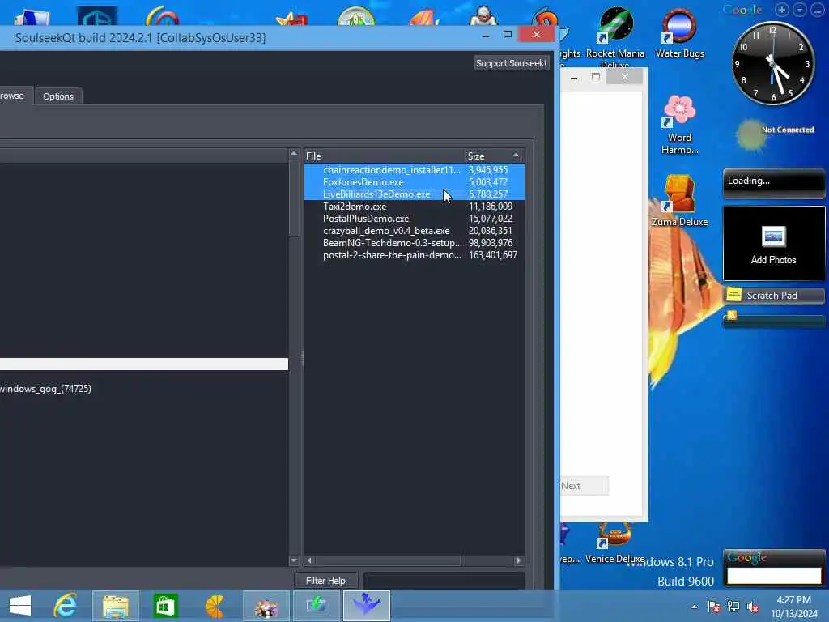829x622 pixels.
Task: Open the group of characters taskbar app
Action: pyautogui.click(x=266, y=606)
